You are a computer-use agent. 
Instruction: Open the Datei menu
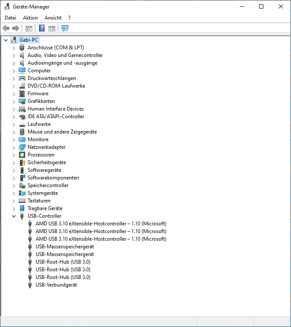pyautogui.click(x=11, y=18)
